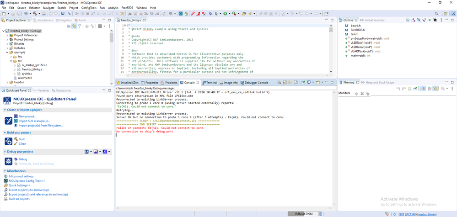Click New Memory View icon in Memory panel

click(x=409, y=89)
